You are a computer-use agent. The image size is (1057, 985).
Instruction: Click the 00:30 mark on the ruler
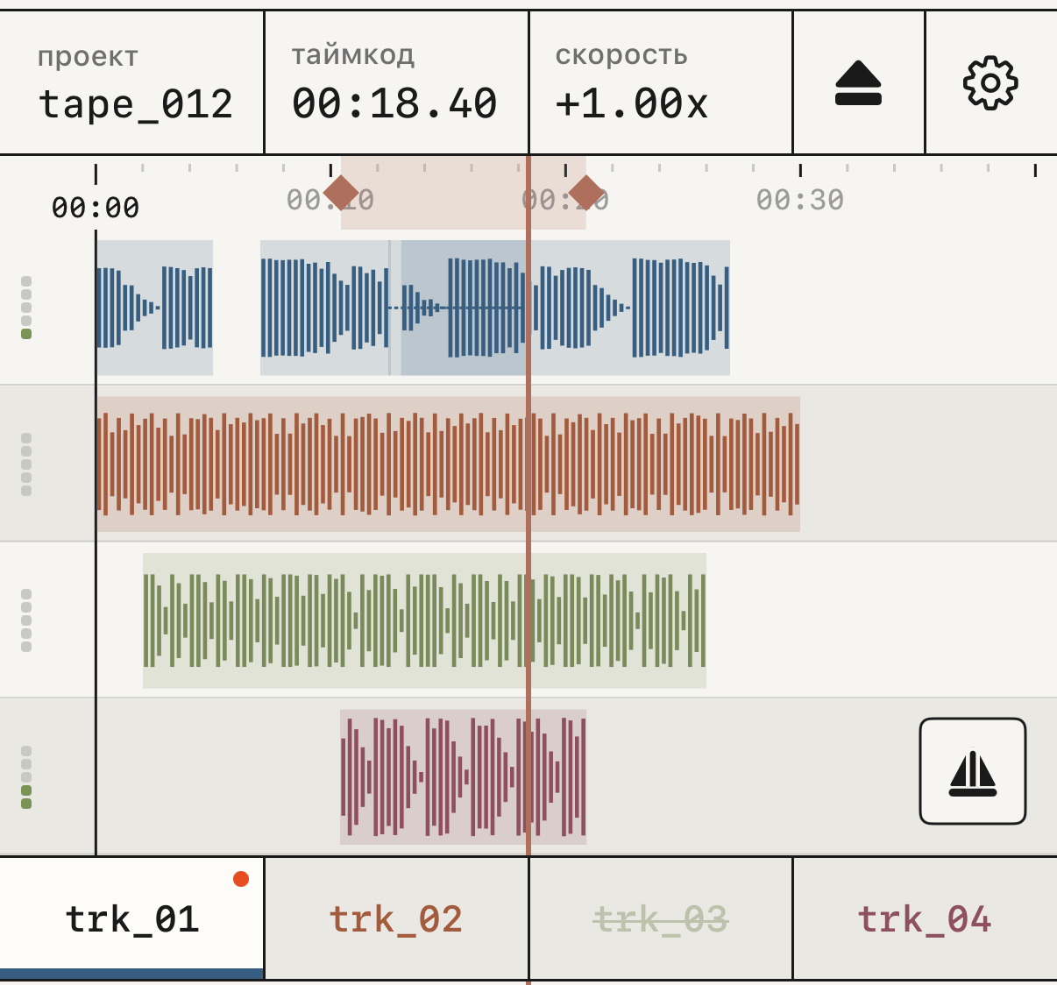click(800, 200)
